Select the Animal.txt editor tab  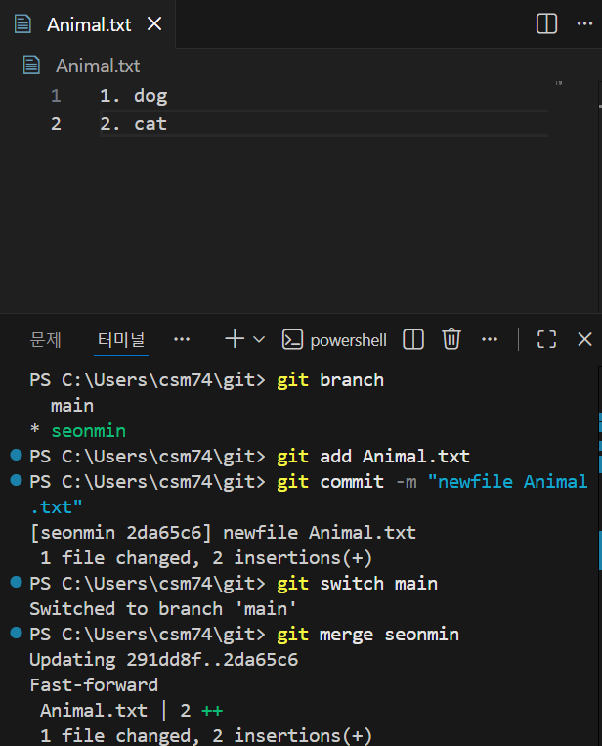point(88,23)
